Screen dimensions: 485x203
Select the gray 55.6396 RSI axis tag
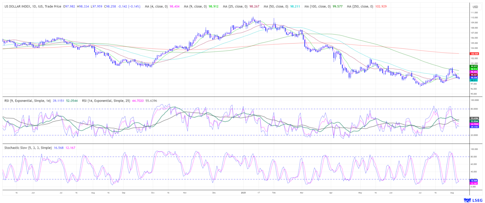pos(474,118)
